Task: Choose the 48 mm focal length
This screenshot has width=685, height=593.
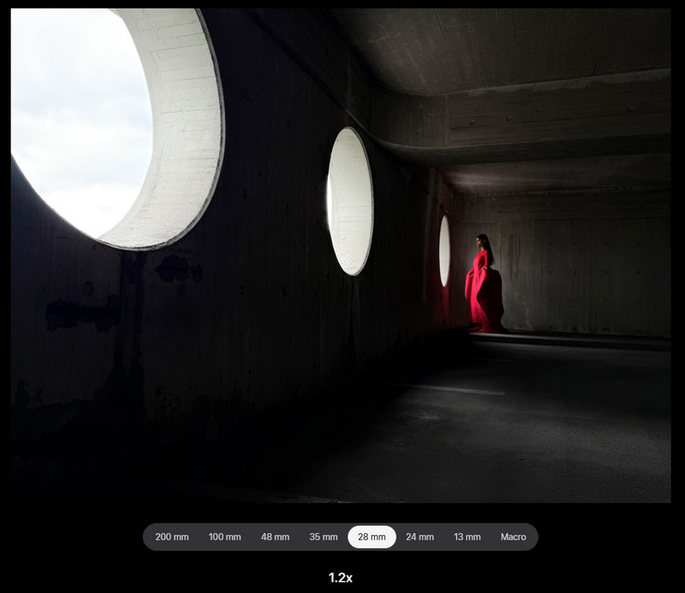Action: click(275, 537)
